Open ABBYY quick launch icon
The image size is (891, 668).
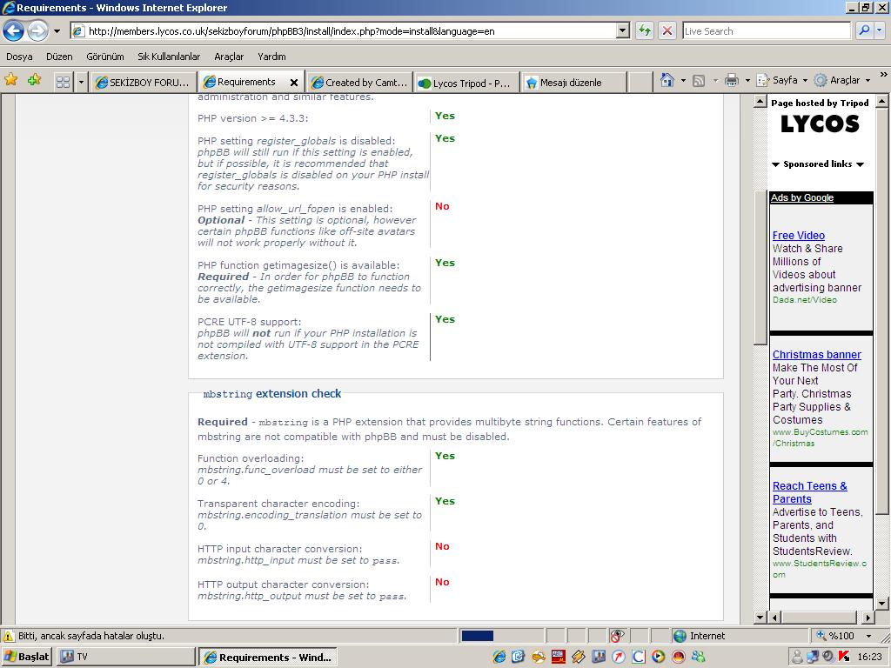pyautogui.click(x=558, y=658)
